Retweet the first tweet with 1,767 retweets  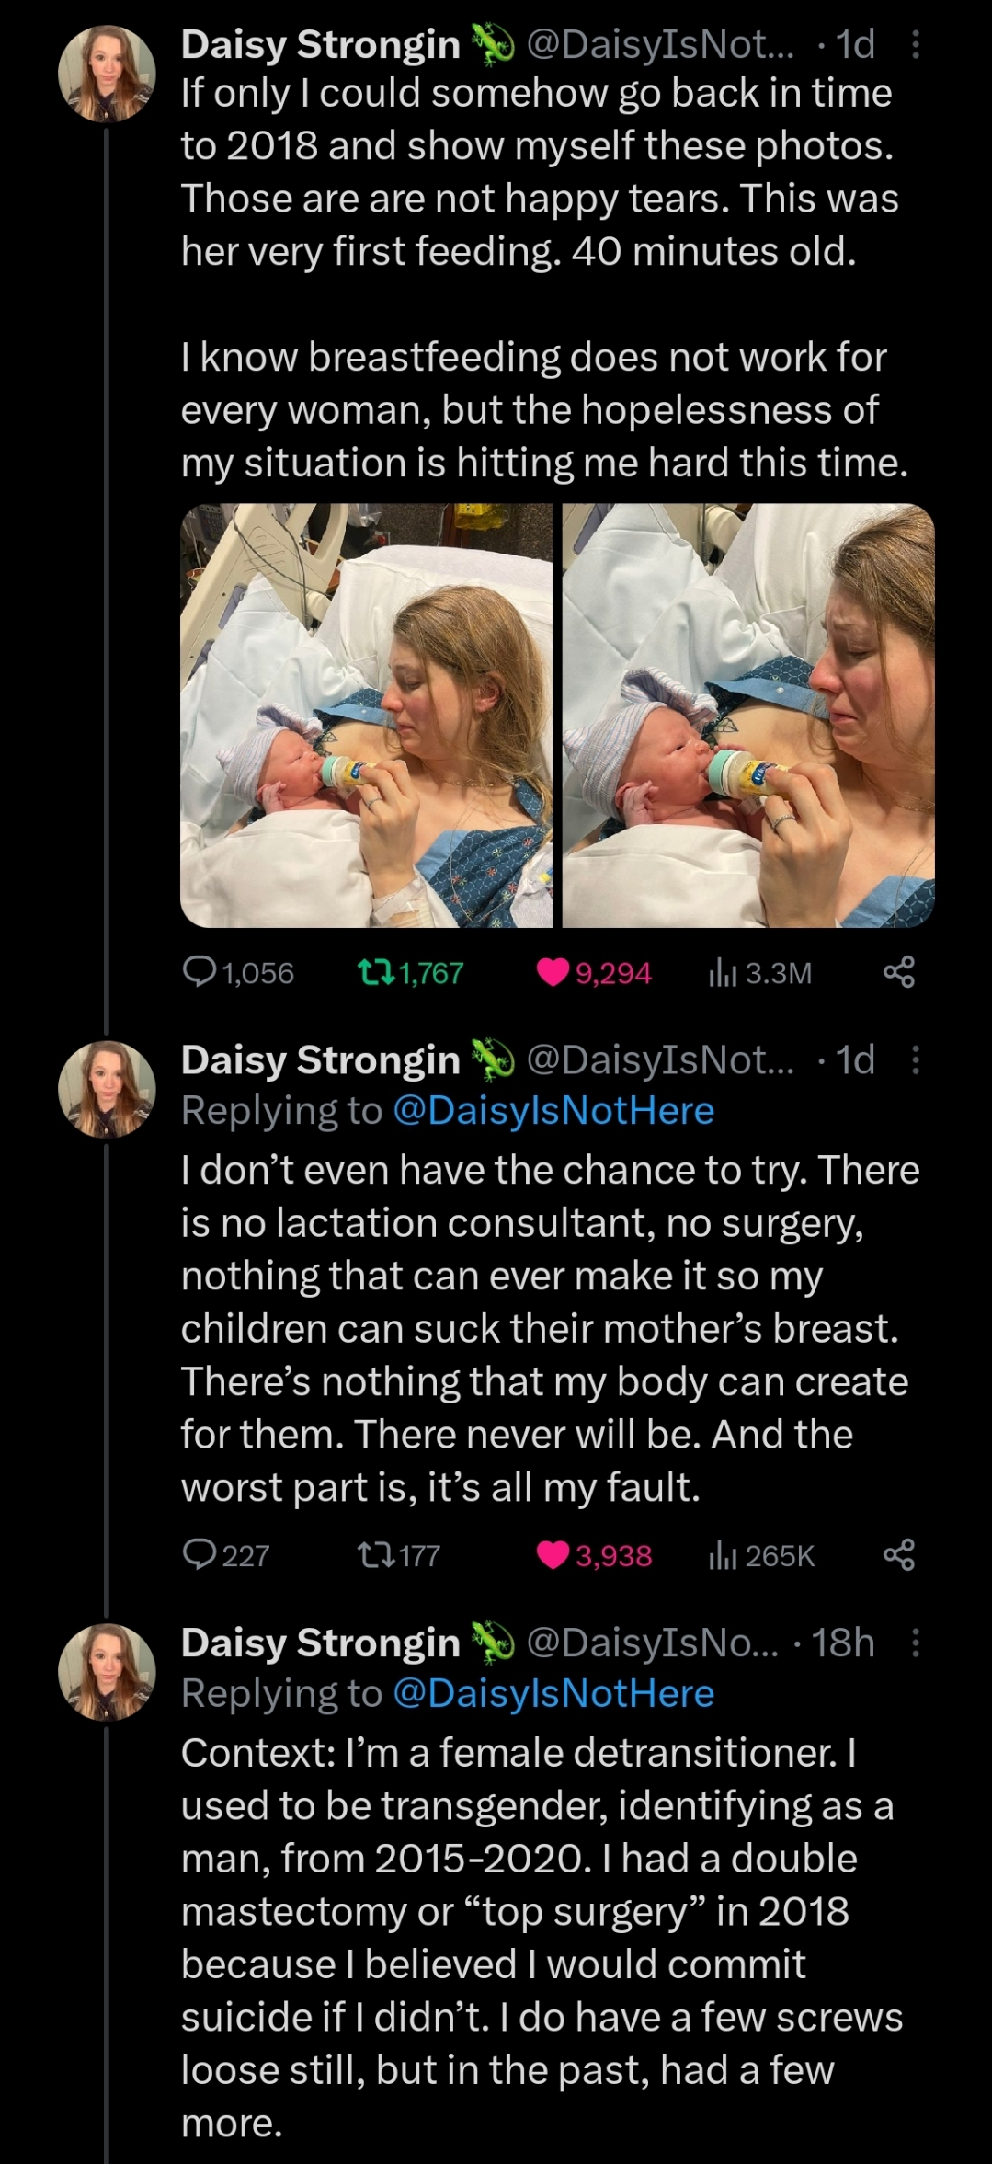click(374, 972)
